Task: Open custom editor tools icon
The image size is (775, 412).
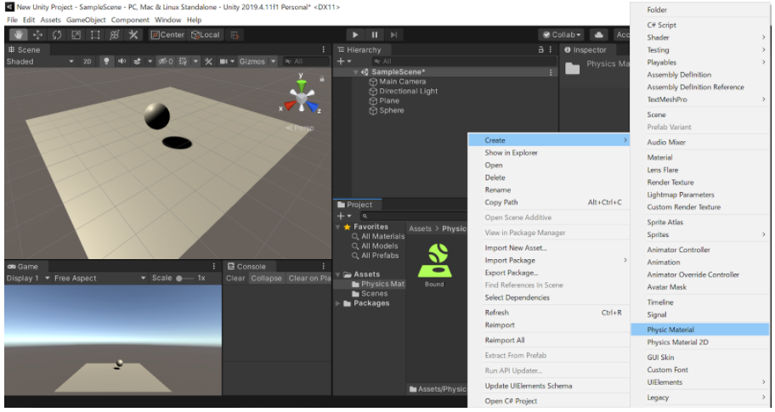Action: pos(133,35)
